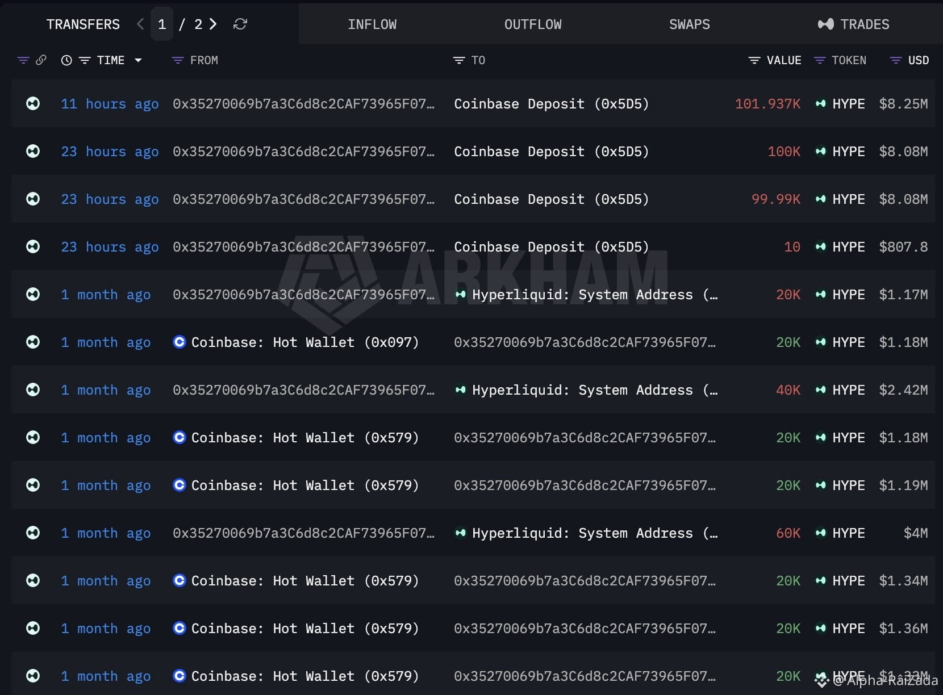The width and height of the screenshot is (943, 695).
Task: Open the 23 hours ago link for 100K
Action: pos(110,152)
